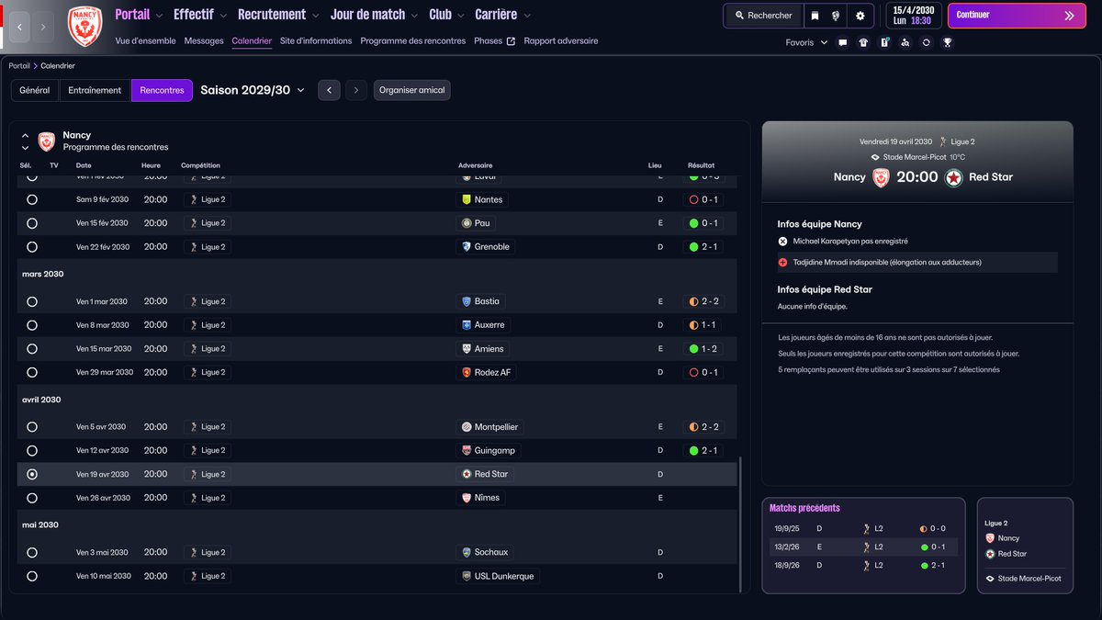Switch to the Rencontres tab
The width and height of the screenshot is (1102, 620).
coord(162,90)
